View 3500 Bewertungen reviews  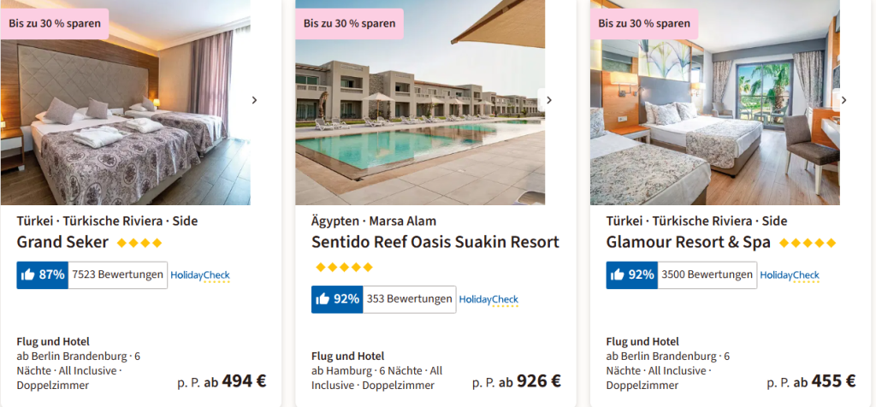coord(707,274)
